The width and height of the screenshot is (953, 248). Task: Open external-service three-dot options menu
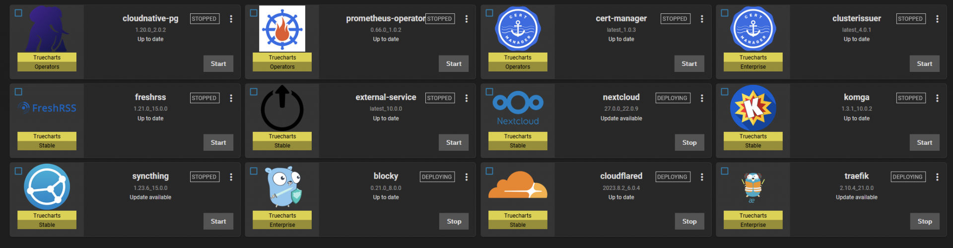pos(466,98)
